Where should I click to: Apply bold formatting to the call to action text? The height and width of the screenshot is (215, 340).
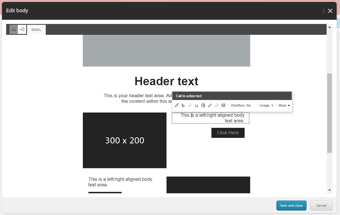183,105
